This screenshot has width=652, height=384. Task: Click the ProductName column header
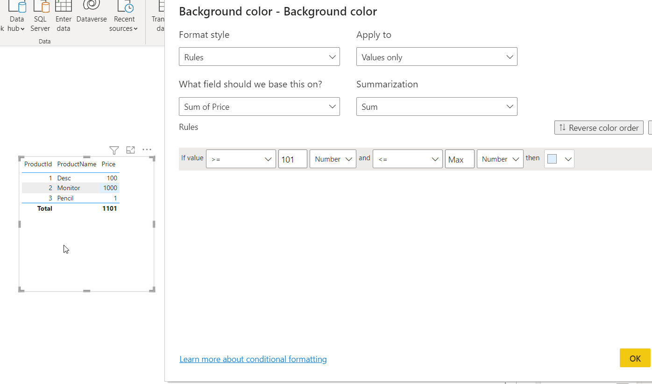77,164
